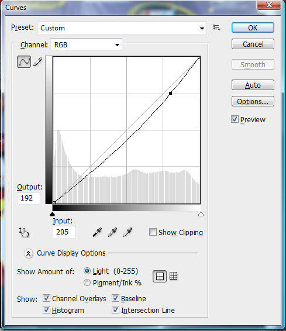Uncheck the Preview checkbox
Image resolution: width=286 pixels, height=331 pixels.
pyautogui.click(x=235, y=119)
